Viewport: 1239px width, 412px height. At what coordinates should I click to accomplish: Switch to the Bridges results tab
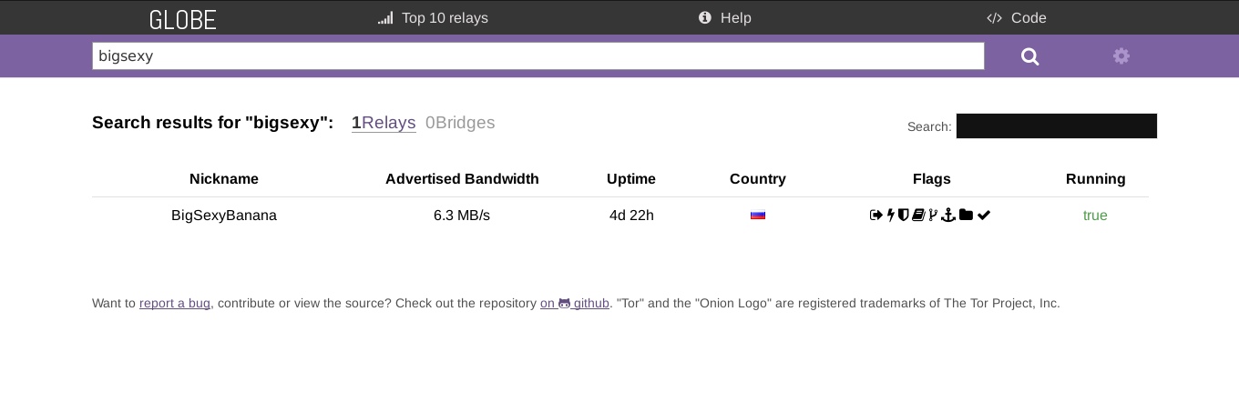click(460, 123)
